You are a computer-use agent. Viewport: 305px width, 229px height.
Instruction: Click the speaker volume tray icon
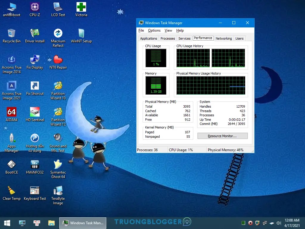click(x=279, y=223)
